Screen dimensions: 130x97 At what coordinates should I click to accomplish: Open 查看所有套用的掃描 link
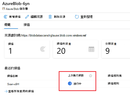pos(21,91)
